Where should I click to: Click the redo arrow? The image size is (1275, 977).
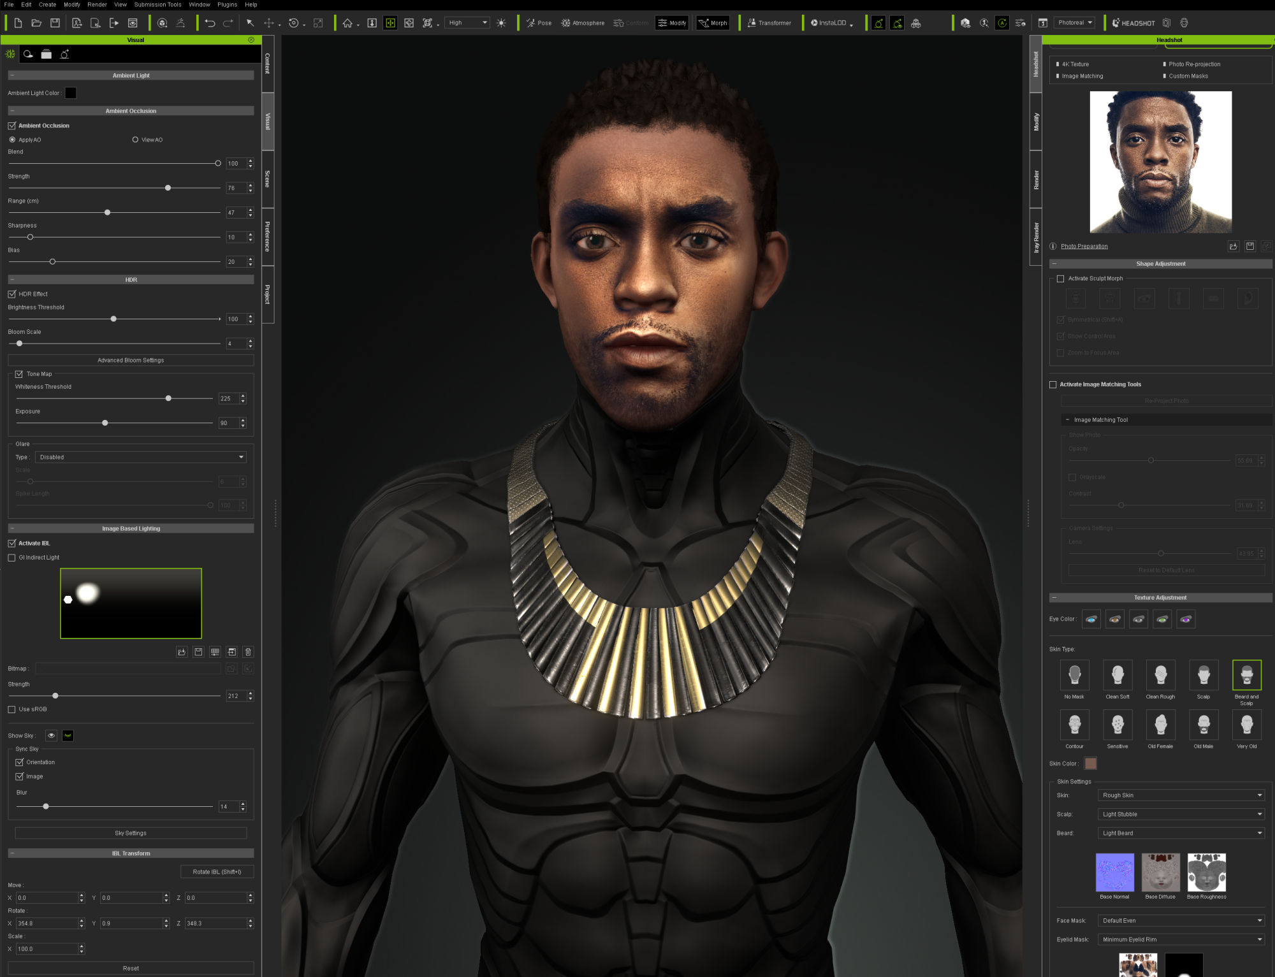coord(228,23)
